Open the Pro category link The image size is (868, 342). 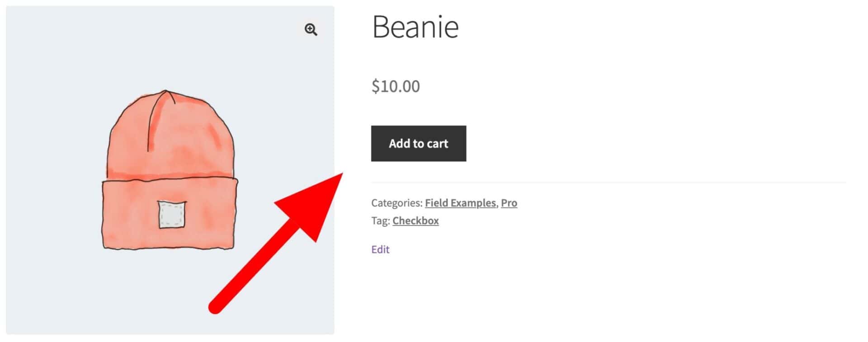[x=509, y=203]
